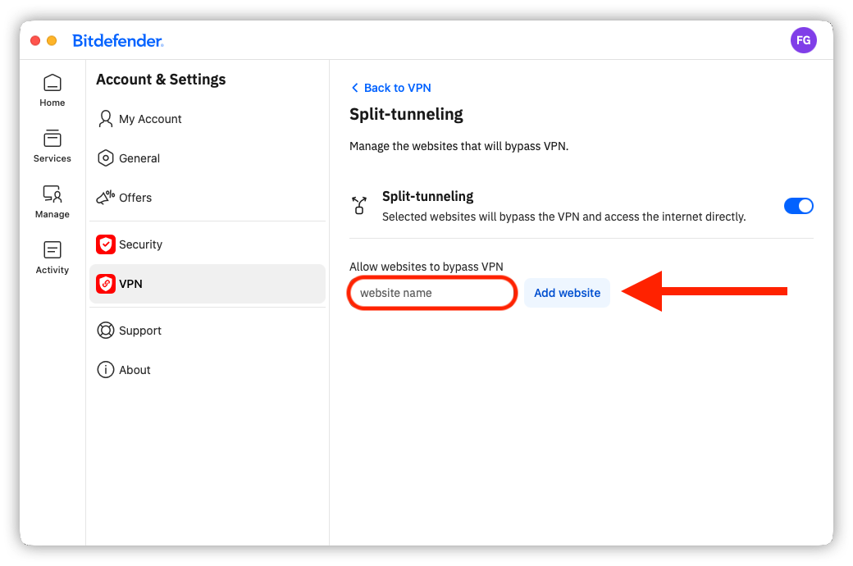
Task: Open the About menu entry
Action: (x=208, y=369)
